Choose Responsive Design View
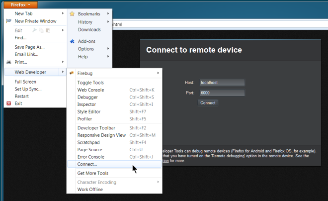This screenshot has height=201, width=328. [x=114, y=135]
